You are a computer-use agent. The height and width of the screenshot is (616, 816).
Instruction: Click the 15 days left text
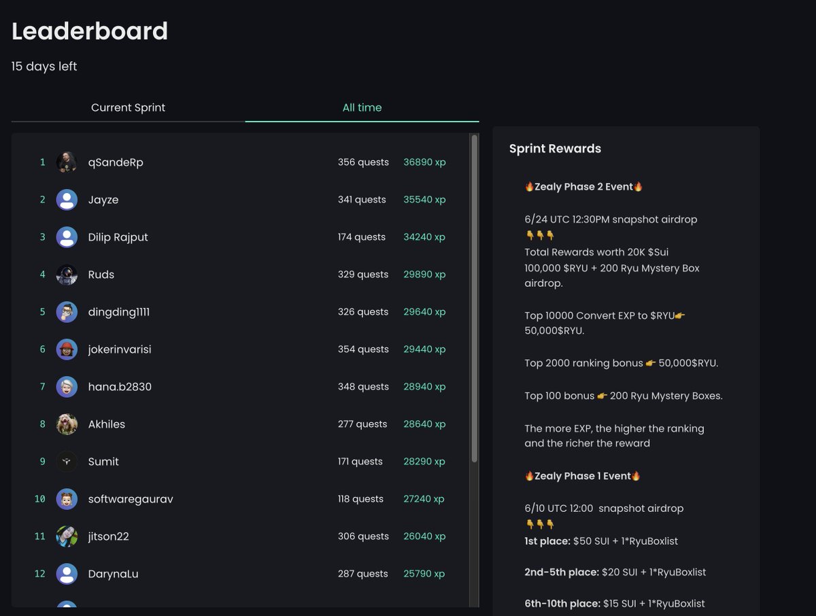[x=44, y=67]
